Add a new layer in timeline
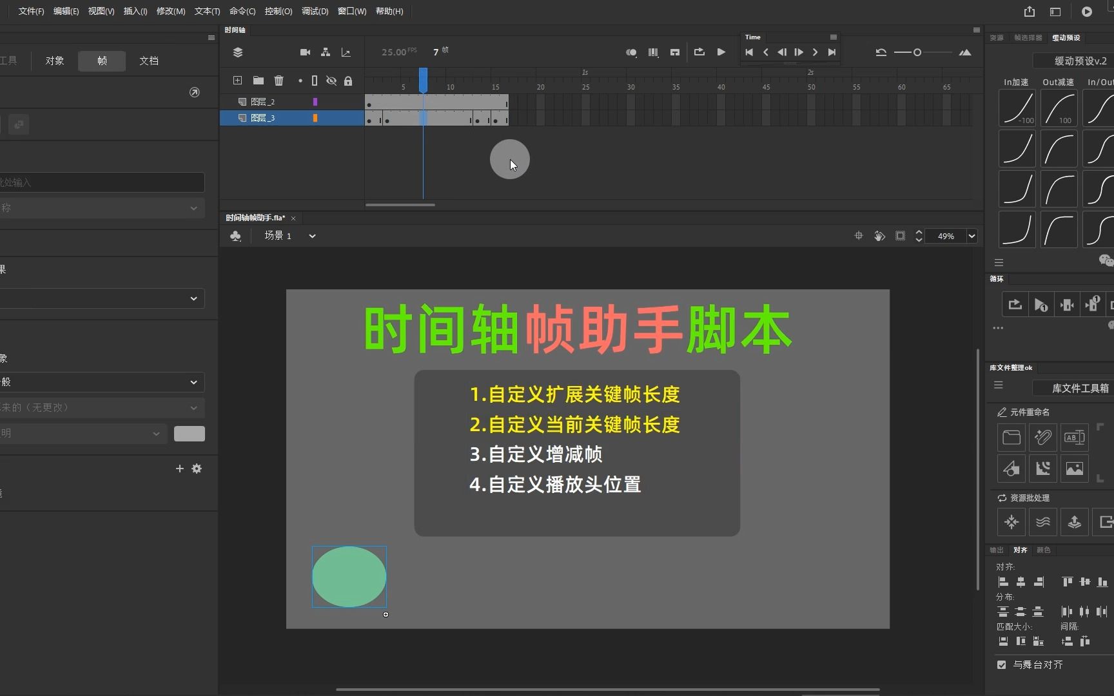1114x696 pixels. (x=237, y=81)
